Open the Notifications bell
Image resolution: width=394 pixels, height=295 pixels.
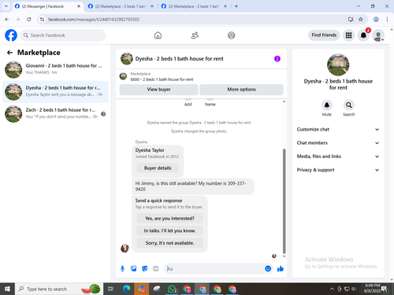click(x=363, y=35)
